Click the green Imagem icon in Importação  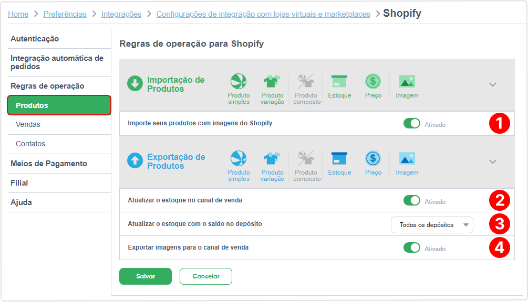(407, 81)
